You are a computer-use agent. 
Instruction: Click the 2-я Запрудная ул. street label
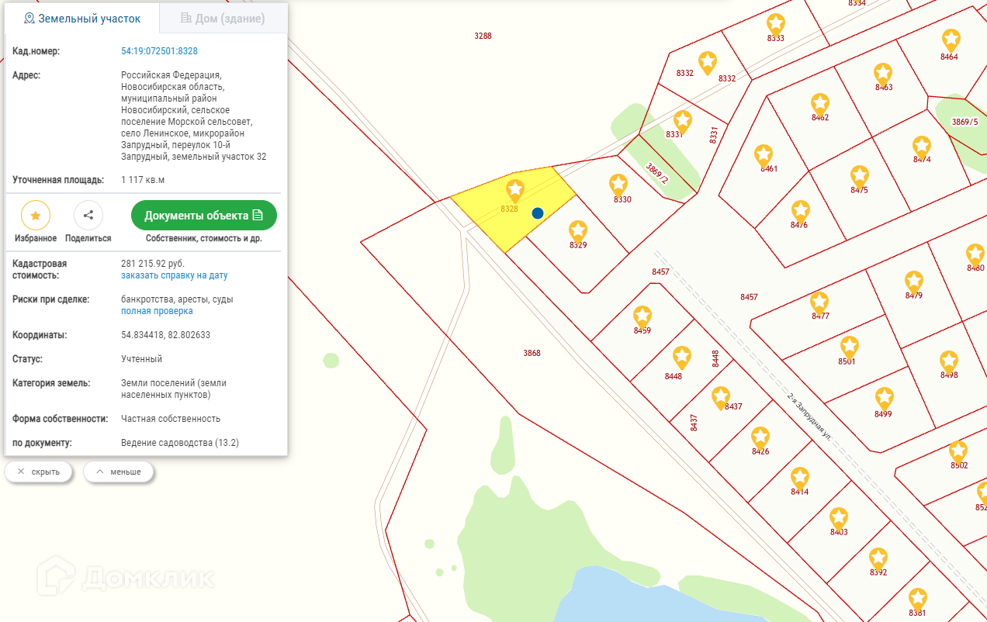click(809, 417)
